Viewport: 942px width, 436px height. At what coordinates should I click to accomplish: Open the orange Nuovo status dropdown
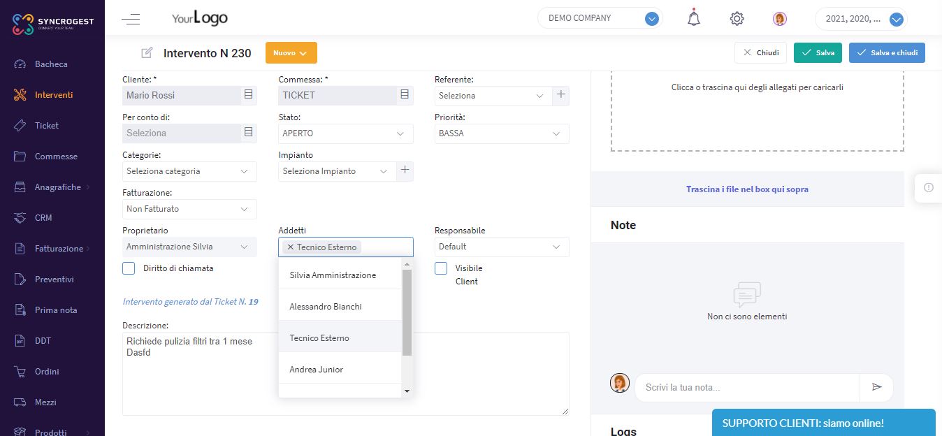pyautogui.click(x=291, y=53)
